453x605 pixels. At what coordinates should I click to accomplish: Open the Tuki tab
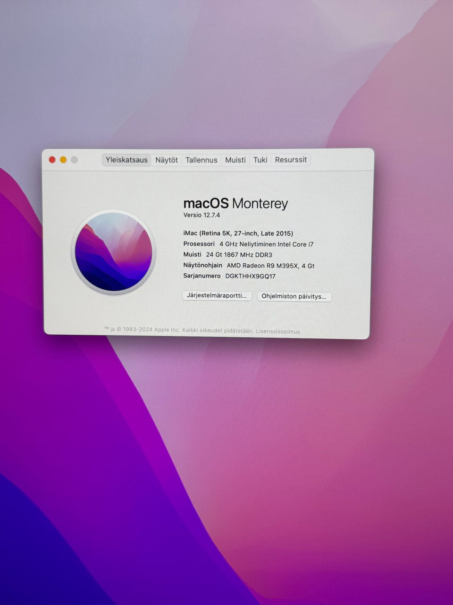point(260,160)
